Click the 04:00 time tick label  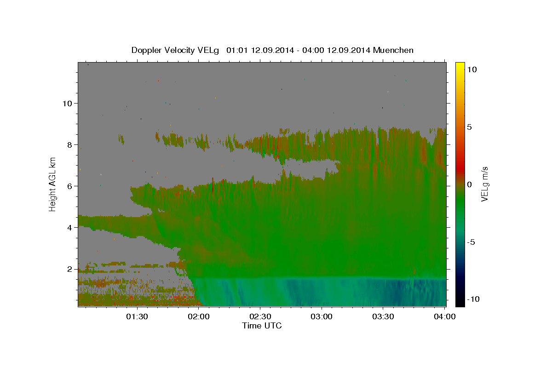(x=445, y=316)
